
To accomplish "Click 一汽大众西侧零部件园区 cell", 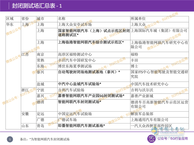I will tap(159, 126).
